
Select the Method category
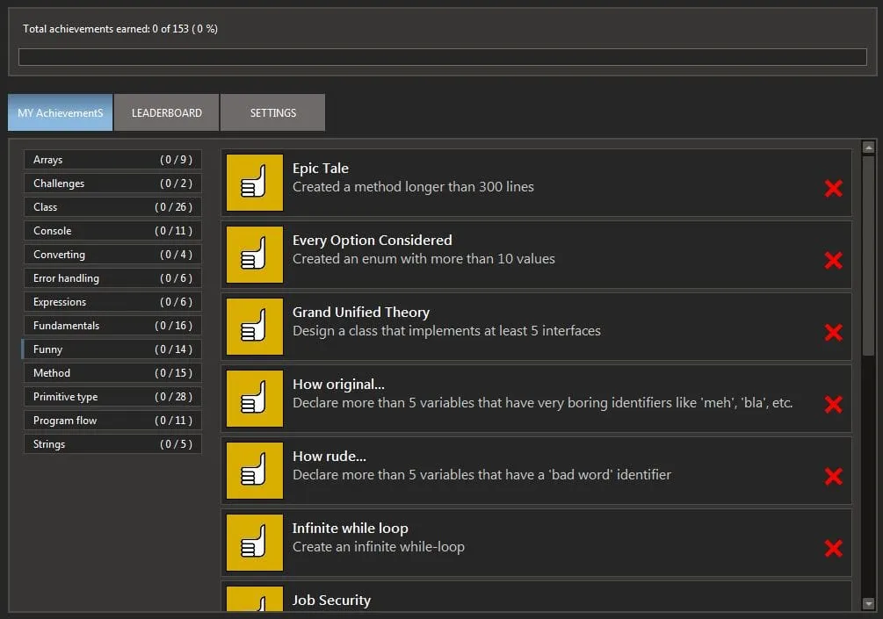[112, 372]
